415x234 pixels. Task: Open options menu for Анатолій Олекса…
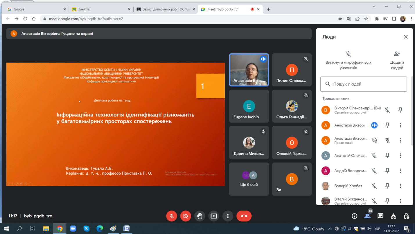click(x=400, y=156)
